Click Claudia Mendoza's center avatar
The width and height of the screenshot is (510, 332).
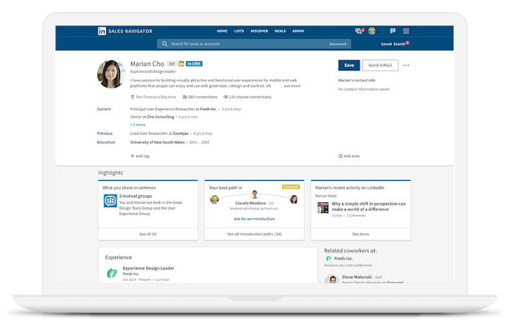[255, 194]
